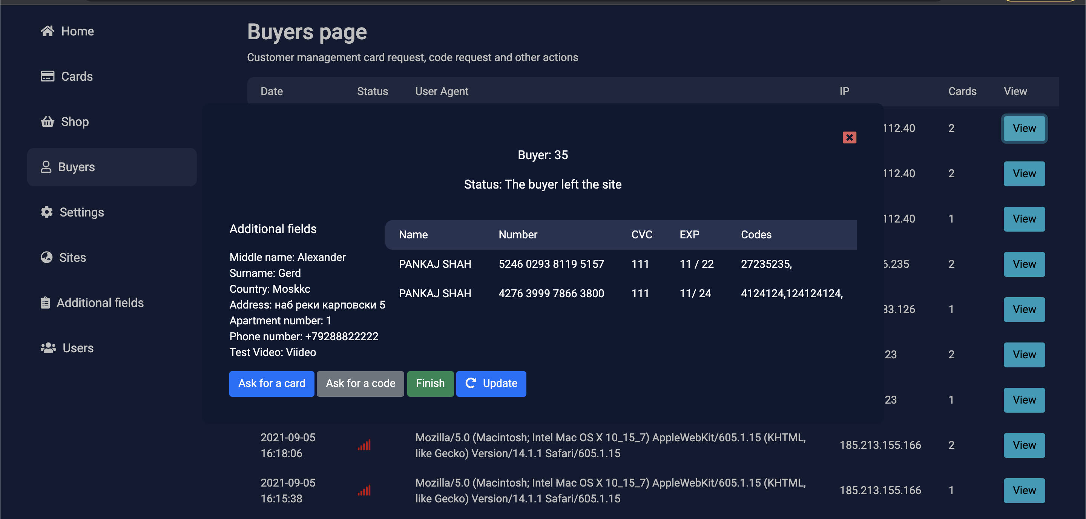Open the Shop basket icon
The height and width of the screenshot is (519, 1086).
tap(47, 121)
